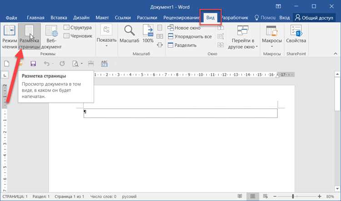Switch to the Вставка tab

coord(59,18)
